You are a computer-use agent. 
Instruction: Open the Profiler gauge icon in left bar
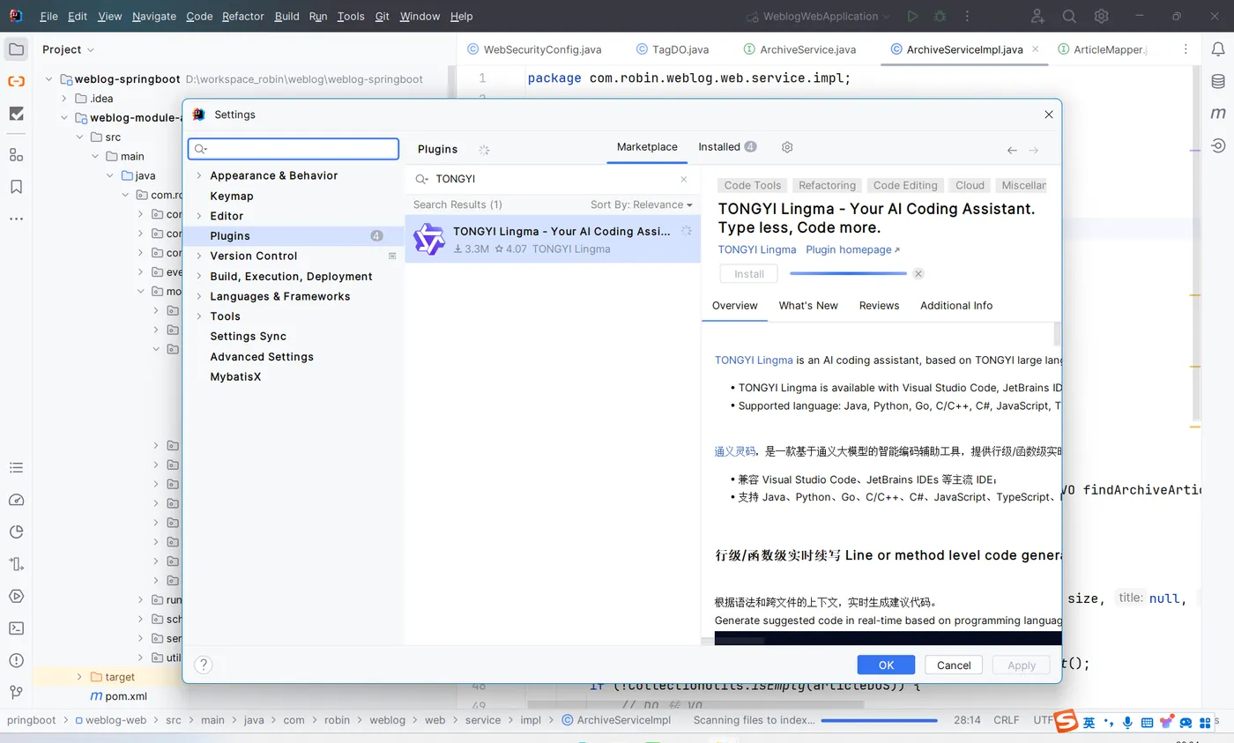[x=16, y=500]
